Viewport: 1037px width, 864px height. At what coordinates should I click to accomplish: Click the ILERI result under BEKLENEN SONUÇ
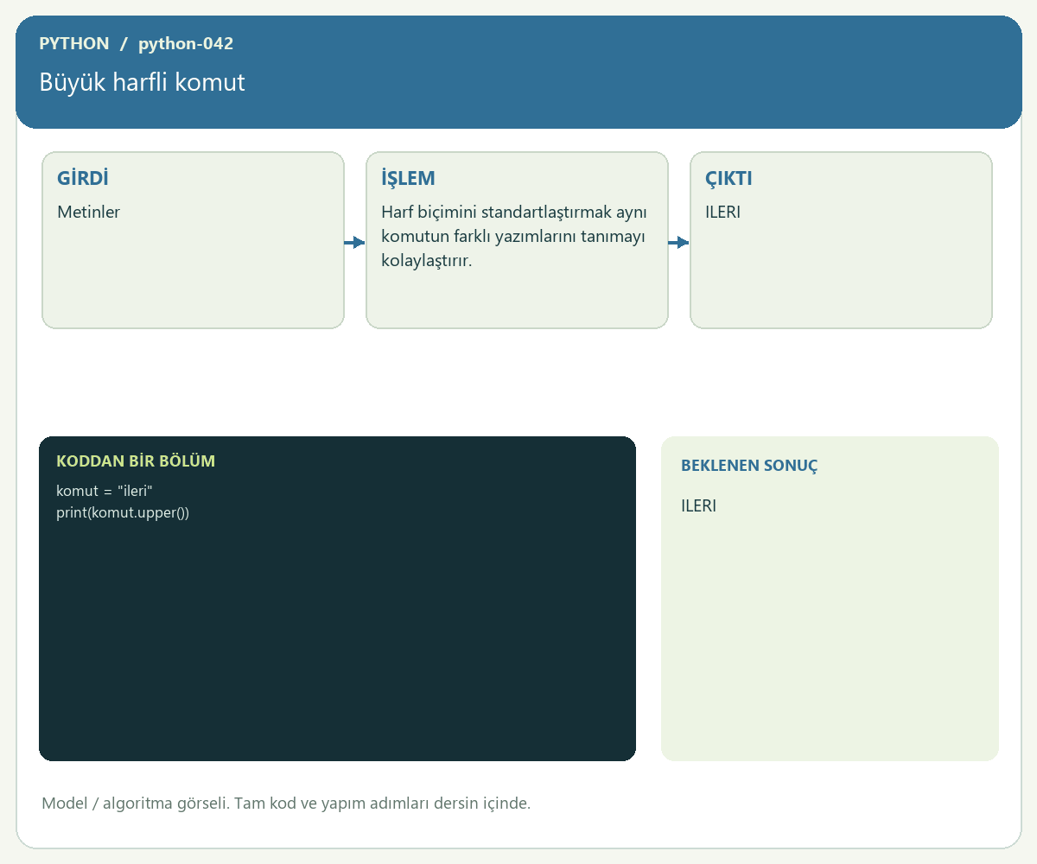(698, 506)
